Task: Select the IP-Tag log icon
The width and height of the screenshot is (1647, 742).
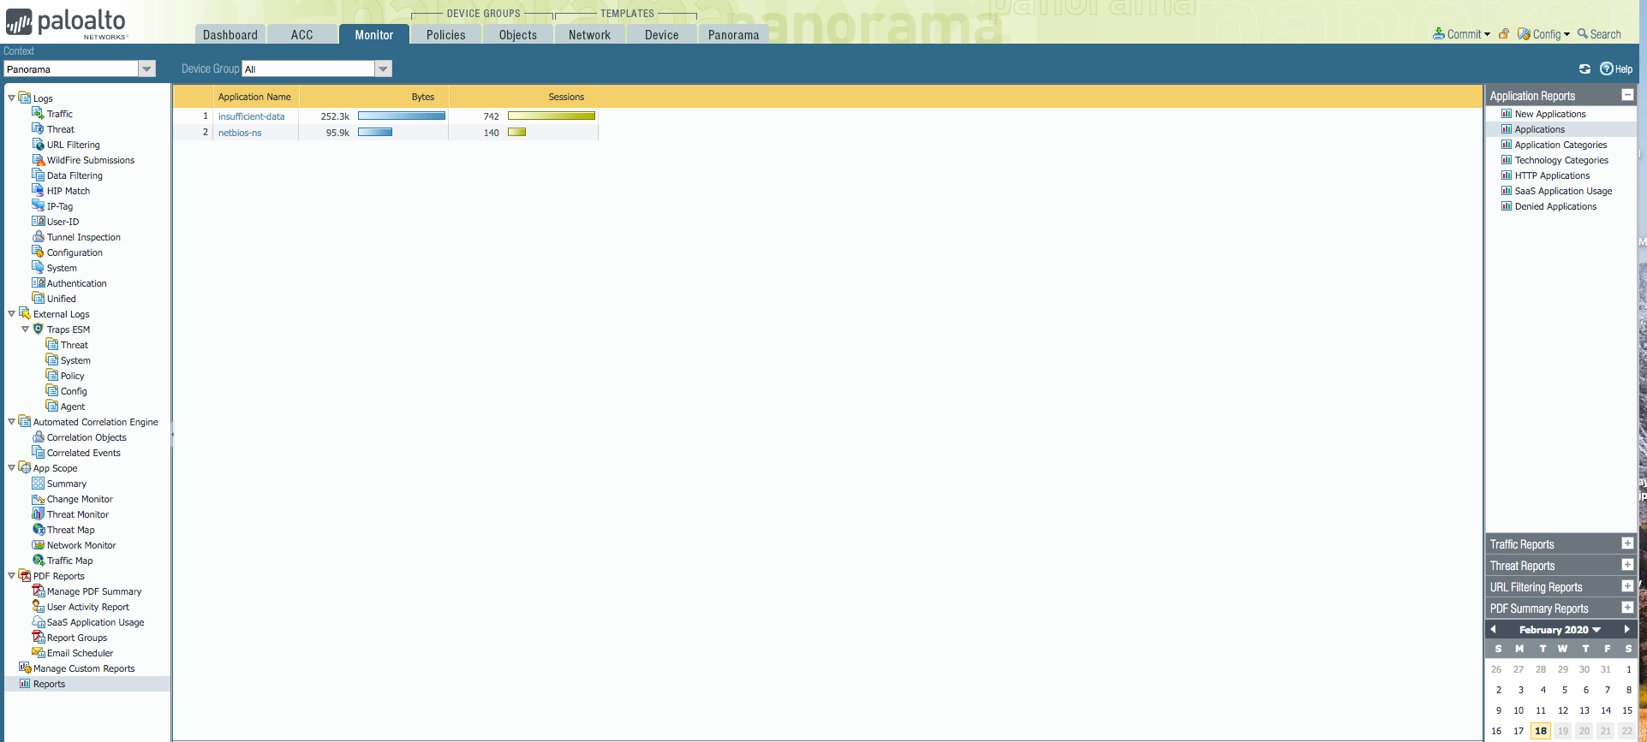Action: [x=38, y=205]
